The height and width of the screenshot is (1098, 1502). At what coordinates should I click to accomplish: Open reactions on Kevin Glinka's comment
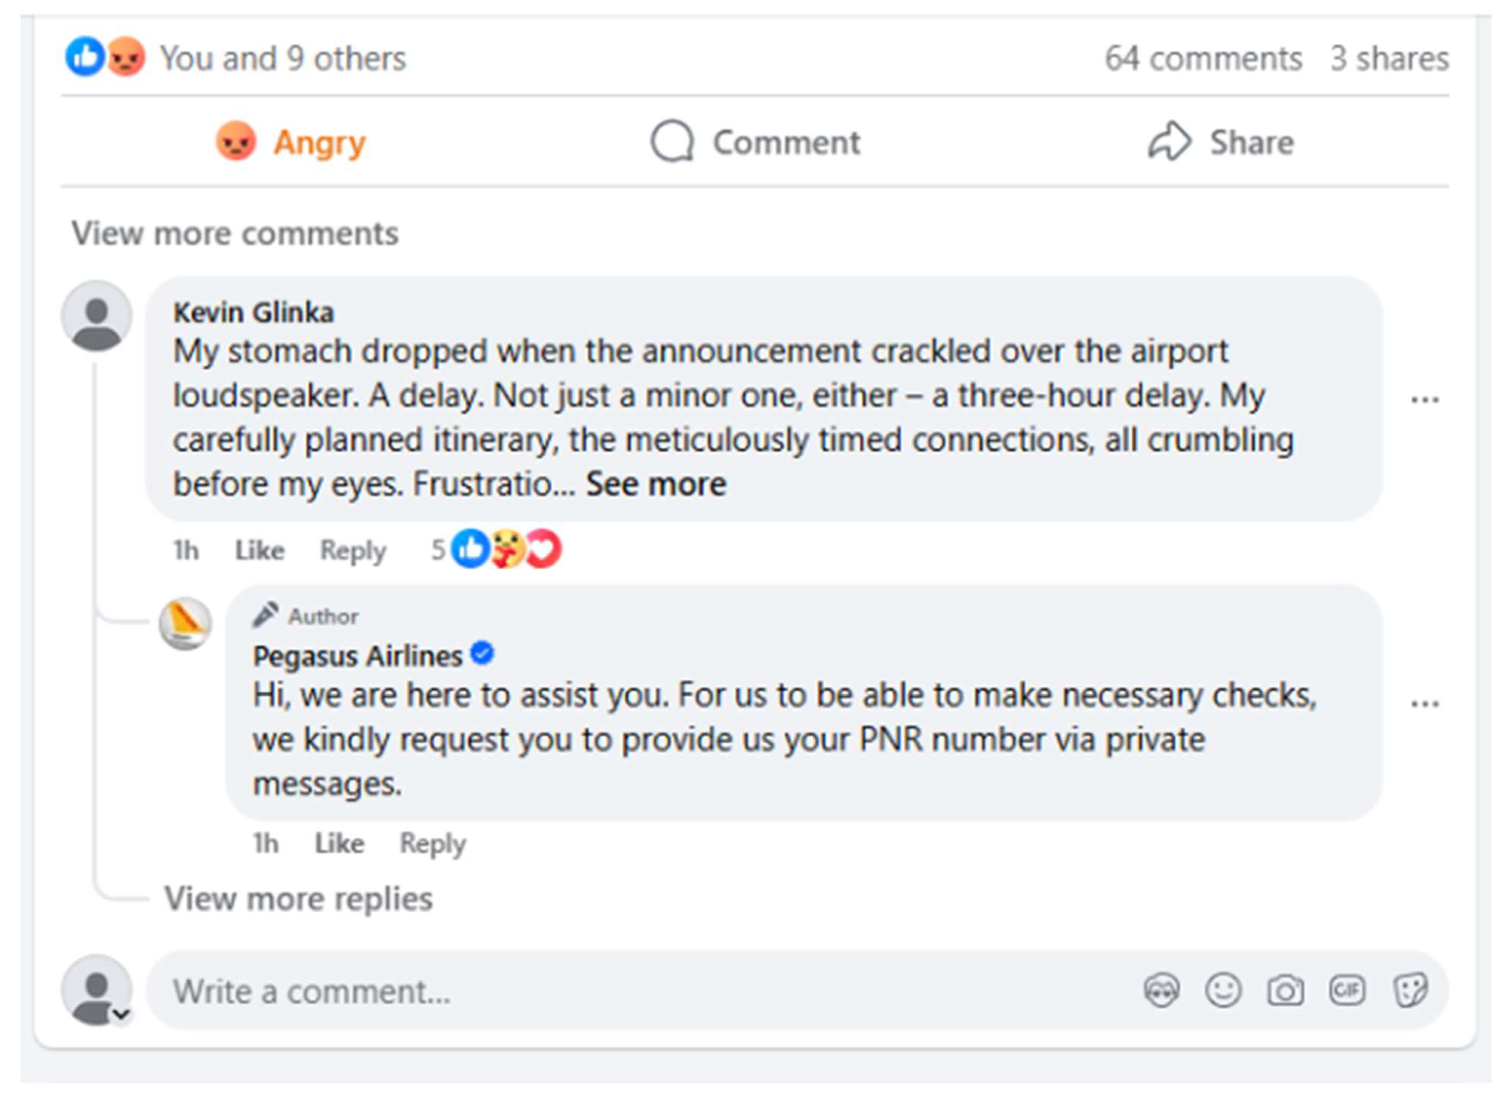[505, 550]
